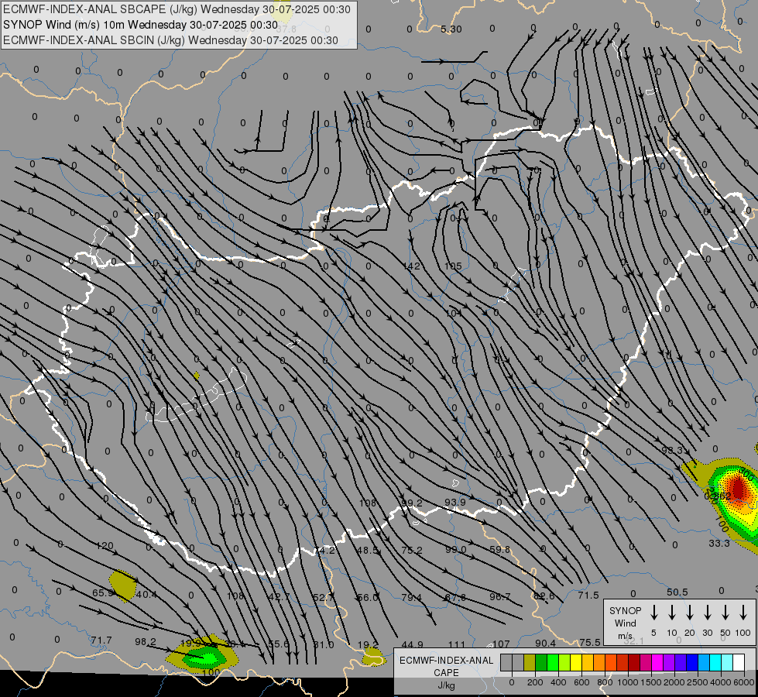The width and height of the screenshot is (758, 697).
Task: Select the dark red swatch at 1000
Action: pyautogui.click(x=634, y=662)
